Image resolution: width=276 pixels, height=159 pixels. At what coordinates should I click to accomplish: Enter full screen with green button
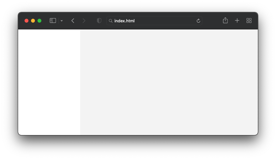39,21
